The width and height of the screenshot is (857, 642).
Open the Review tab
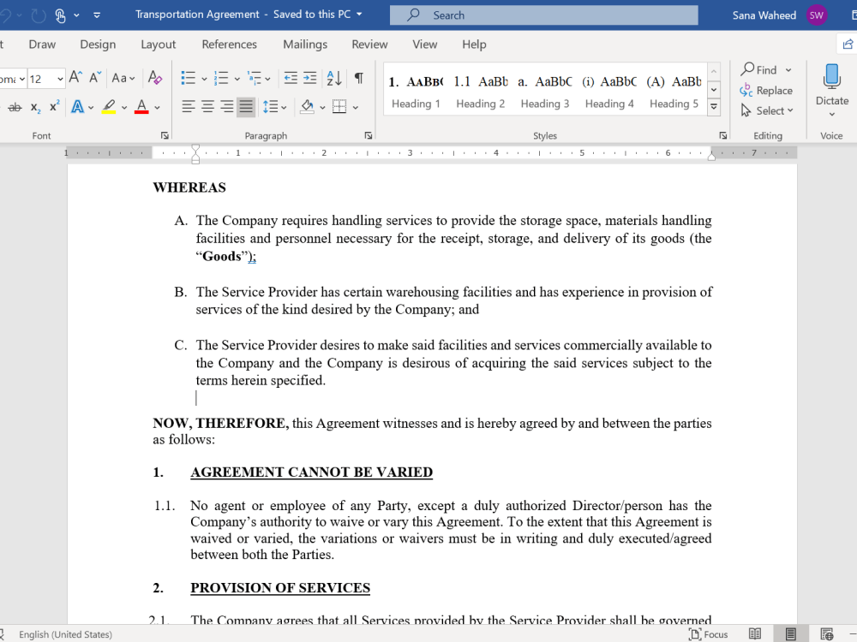[369, 45]
